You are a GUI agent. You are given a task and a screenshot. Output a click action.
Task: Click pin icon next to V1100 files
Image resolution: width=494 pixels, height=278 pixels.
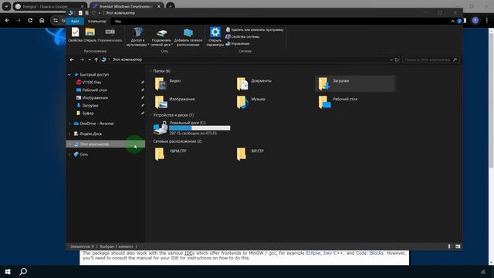click(142, 83)
